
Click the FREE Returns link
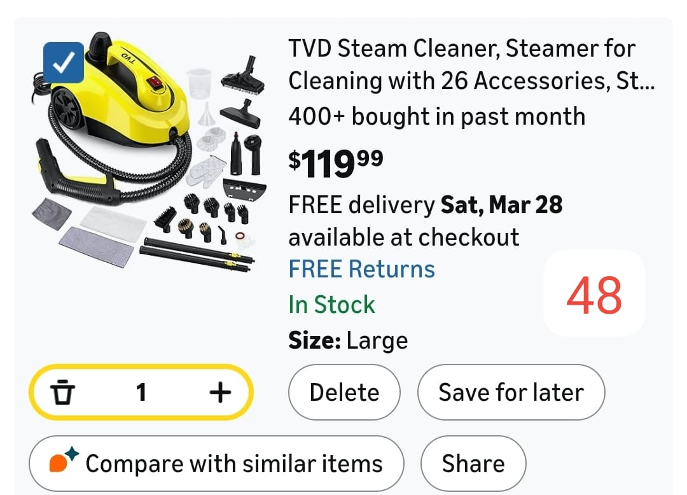(361, 268)
